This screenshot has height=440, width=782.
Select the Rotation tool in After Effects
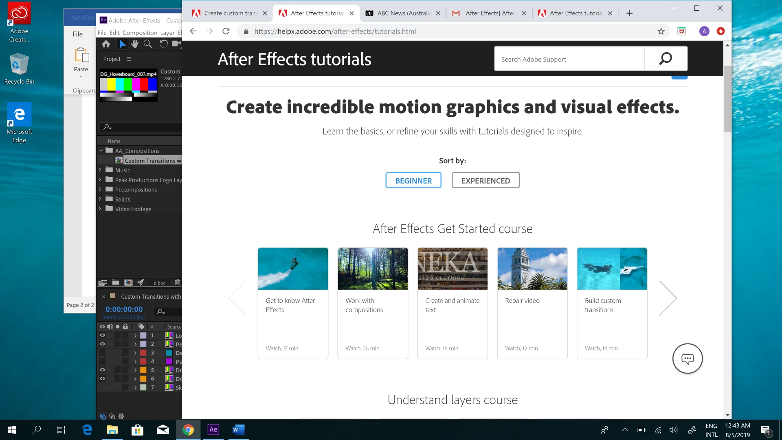click(164, 44)
